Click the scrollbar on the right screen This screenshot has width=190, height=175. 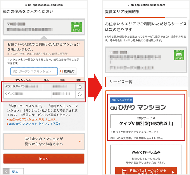click(x=189, y=58)
